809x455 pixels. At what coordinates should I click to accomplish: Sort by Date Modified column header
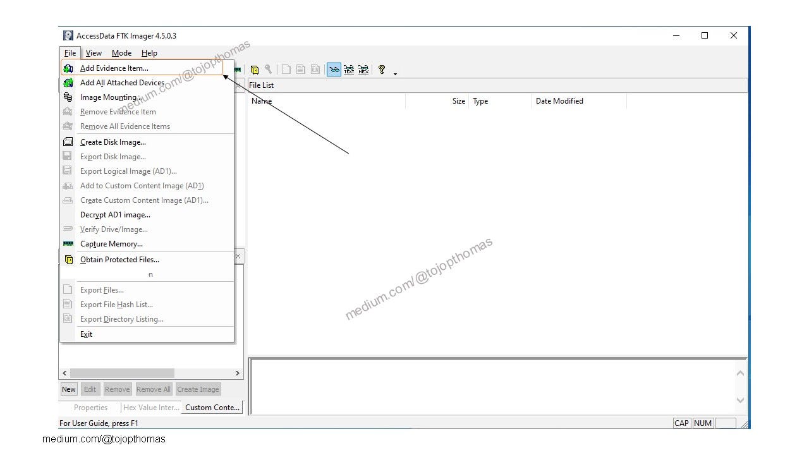coord(579,101)
